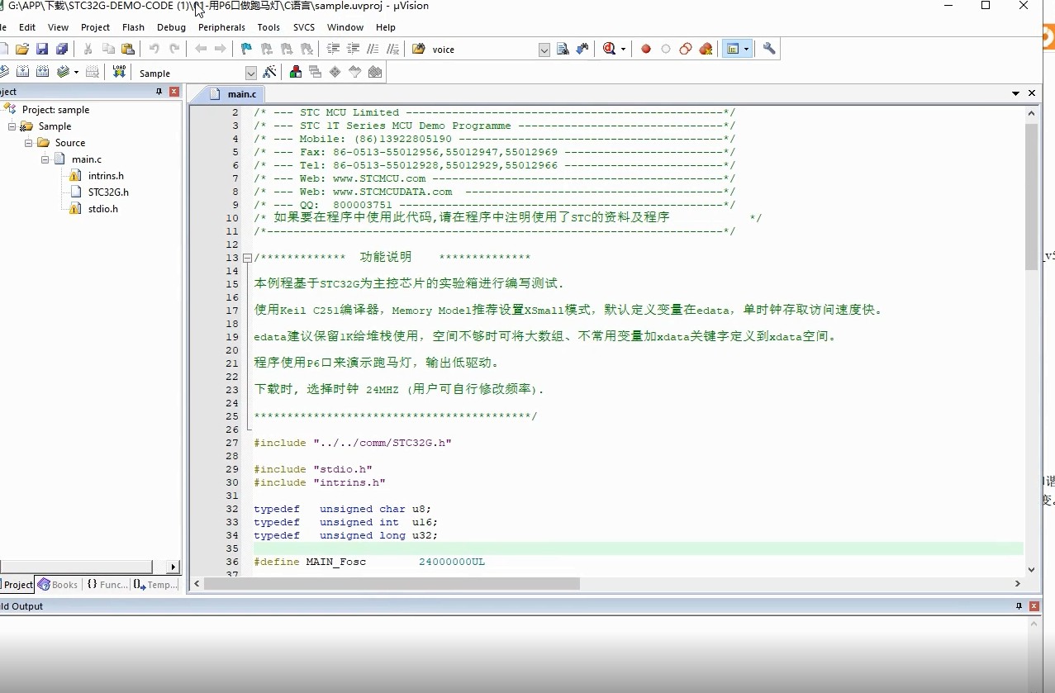Save all files with the multi-disk icon
The image size is (1055, 693).
(x=62, y=50)
